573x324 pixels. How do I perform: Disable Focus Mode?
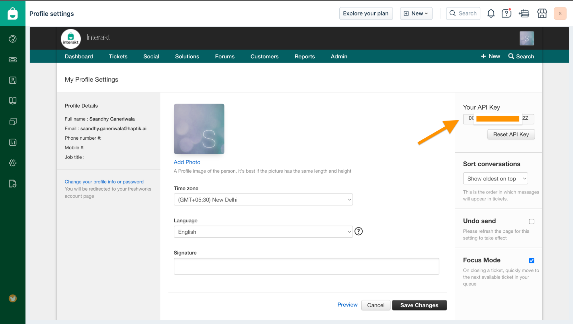click(x=532, y=260)
